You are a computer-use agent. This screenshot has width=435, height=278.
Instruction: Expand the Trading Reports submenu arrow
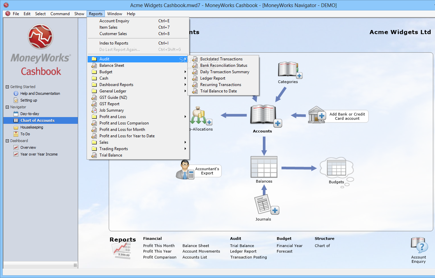(185, 149)
